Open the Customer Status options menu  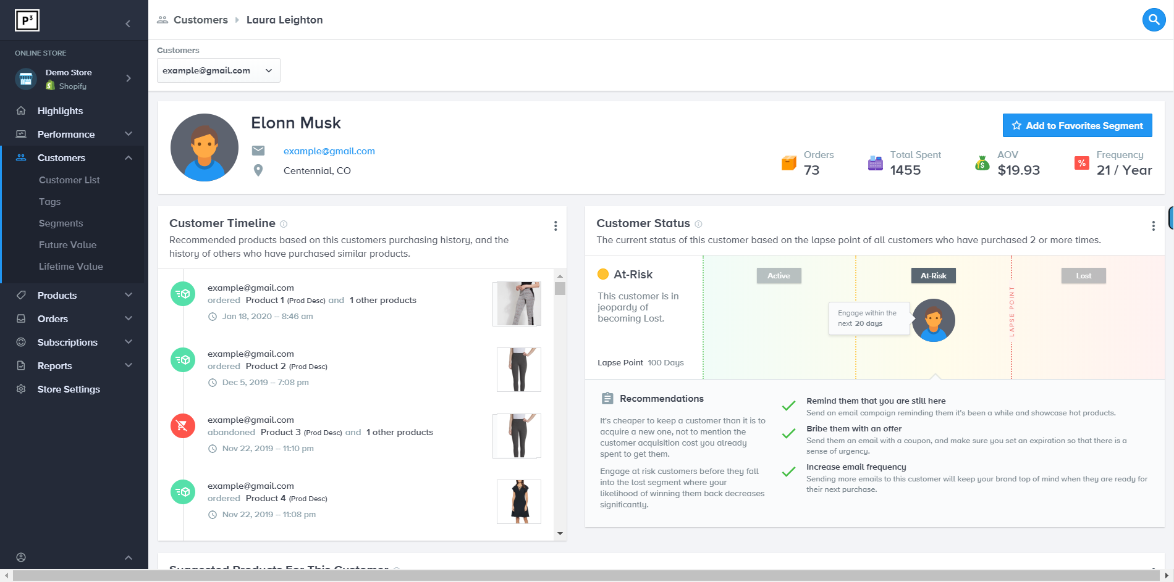[x=1153, y=225]
